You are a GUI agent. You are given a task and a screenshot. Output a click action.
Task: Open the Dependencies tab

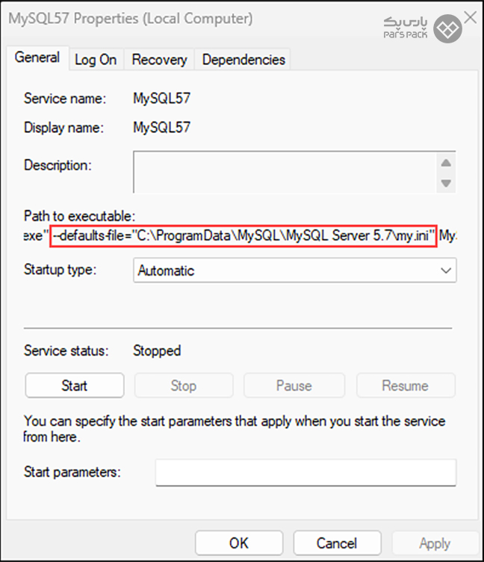coord(243,60)
